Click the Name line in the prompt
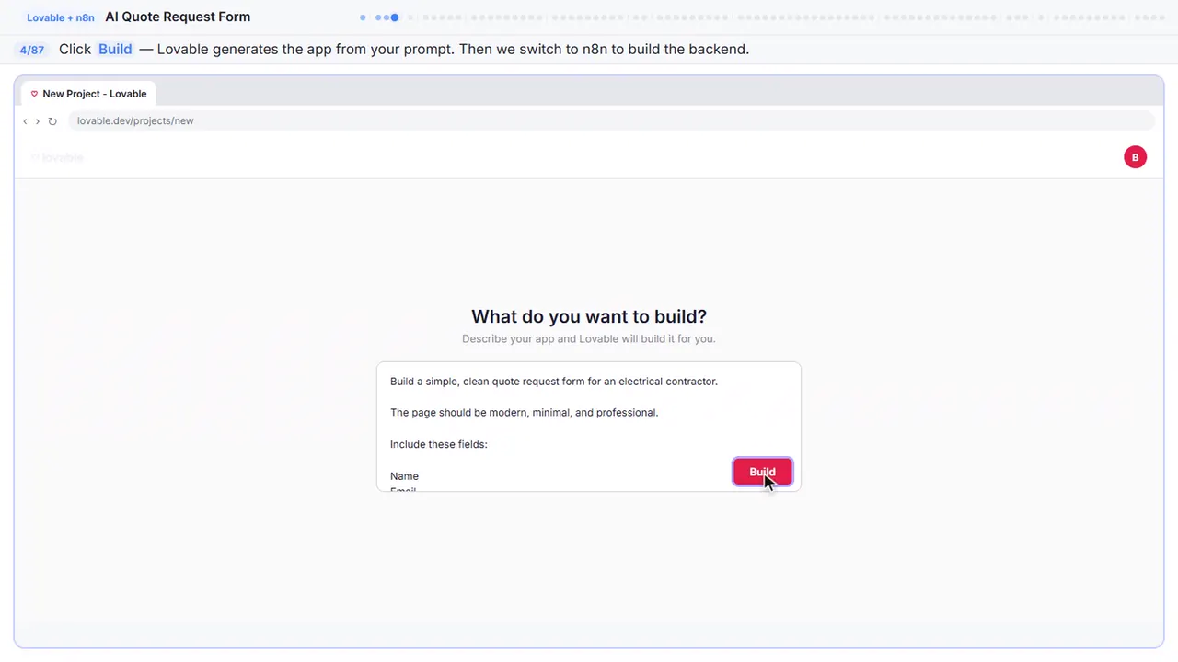The image size is (1178, 662). pyautogui.click(x=404, y=476)
